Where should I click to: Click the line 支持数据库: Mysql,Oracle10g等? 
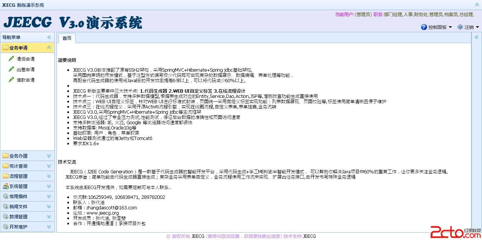[x=105, y=128]
